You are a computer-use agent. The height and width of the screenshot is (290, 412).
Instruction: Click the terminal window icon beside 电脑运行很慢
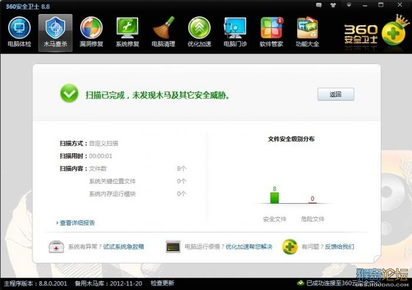pos(173,247)
